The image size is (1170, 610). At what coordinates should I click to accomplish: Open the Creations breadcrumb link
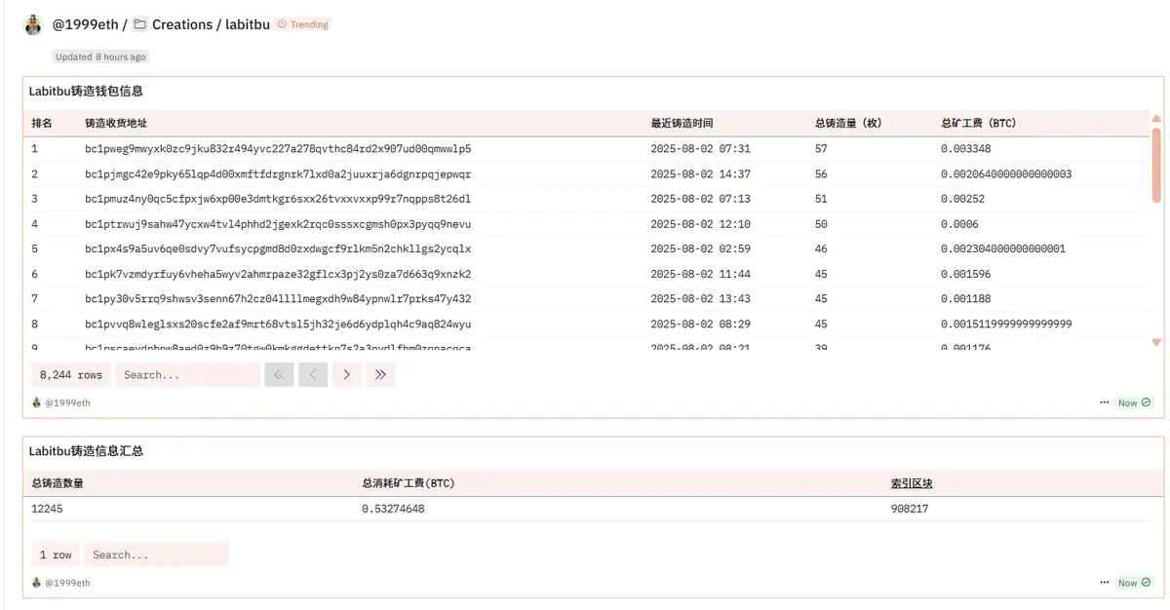(x=182, y=24)
